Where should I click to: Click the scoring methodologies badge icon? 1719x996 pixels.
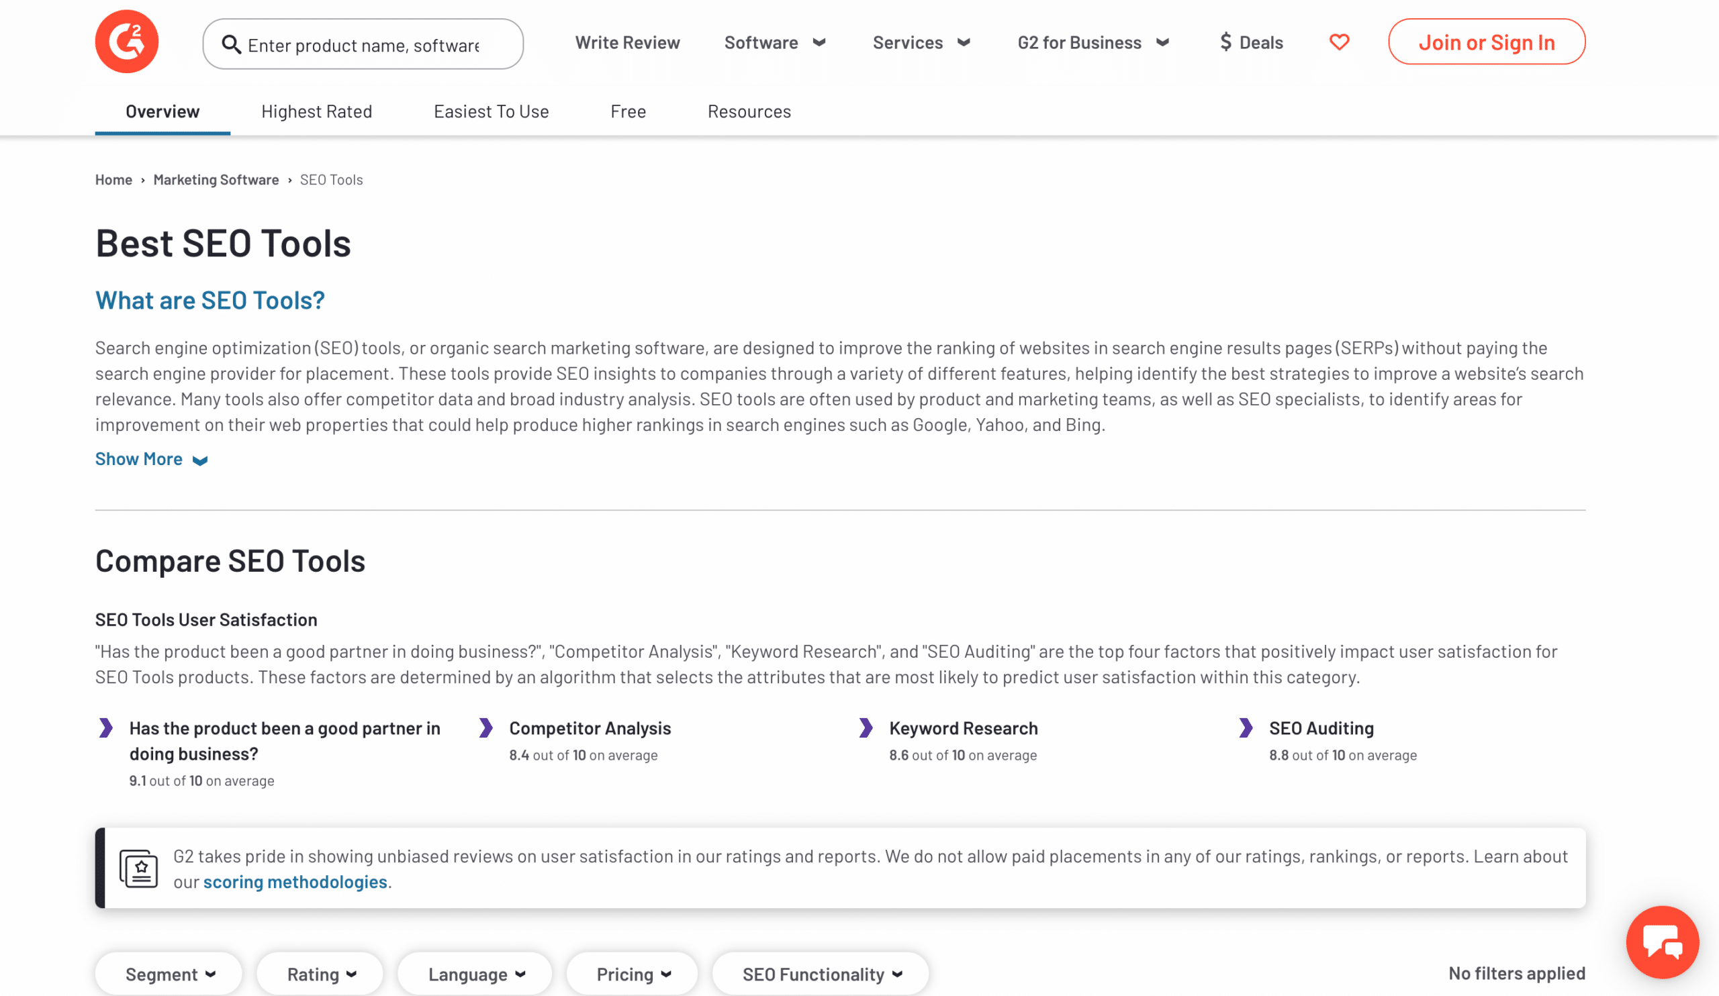(138, 868)
